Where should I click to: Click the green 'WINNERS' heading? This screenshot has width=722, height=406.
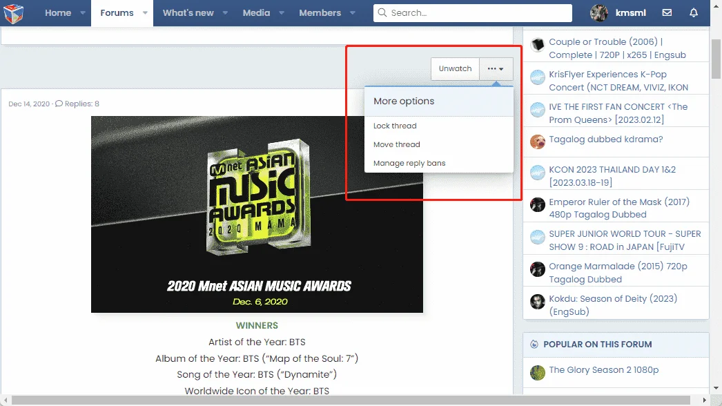point(257,325)
